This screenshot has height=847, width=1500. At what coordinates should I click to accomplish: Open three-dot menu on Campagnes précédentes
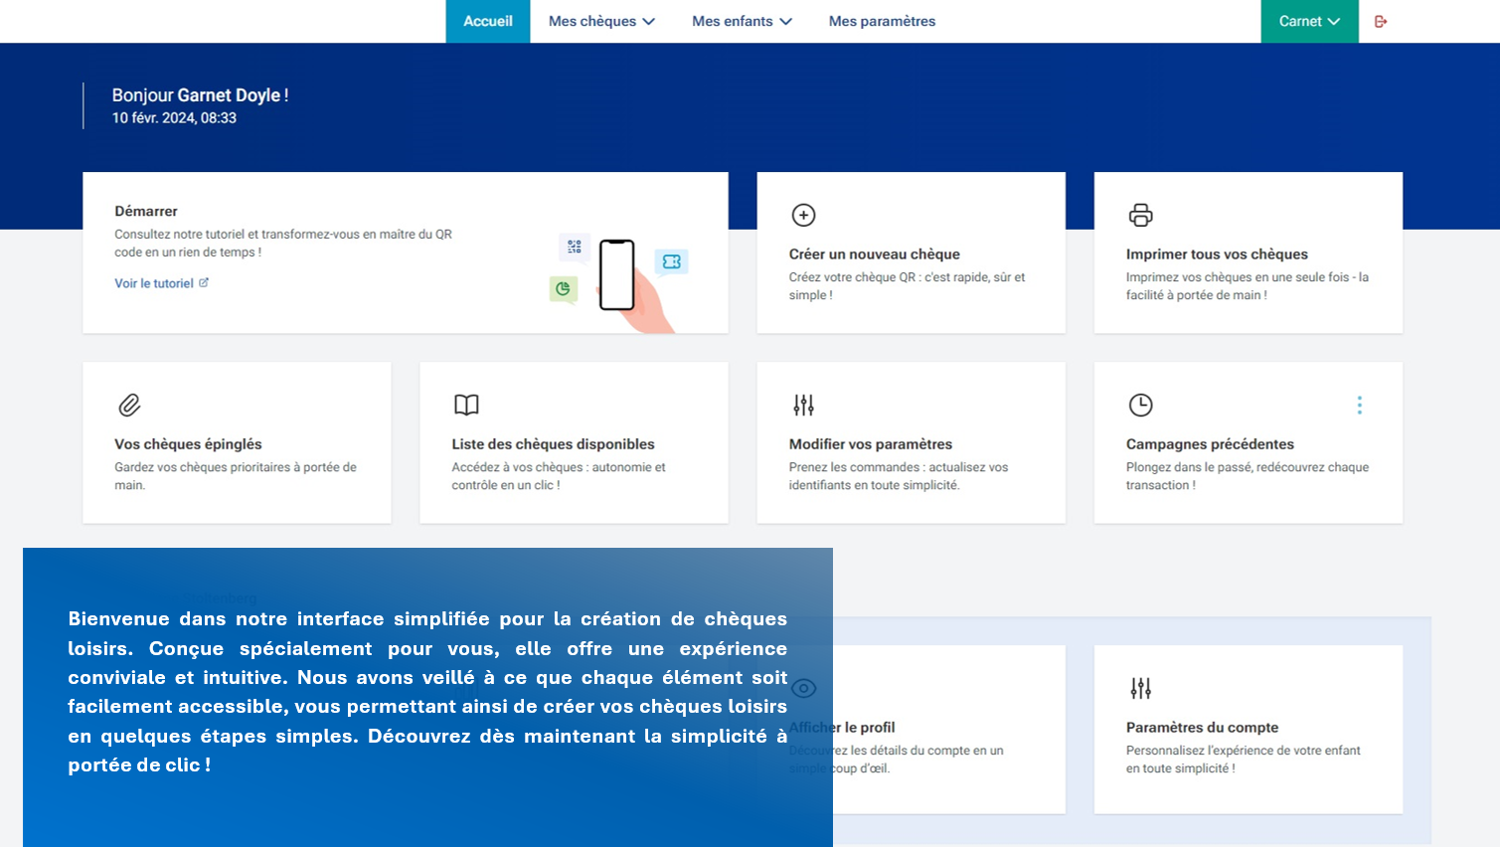1359,405
